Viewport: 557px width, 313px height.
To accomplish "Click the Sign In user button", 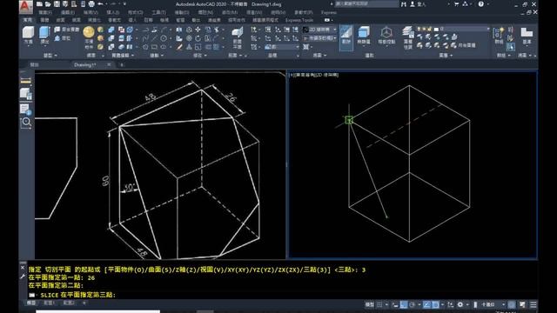I will [418, 4].
